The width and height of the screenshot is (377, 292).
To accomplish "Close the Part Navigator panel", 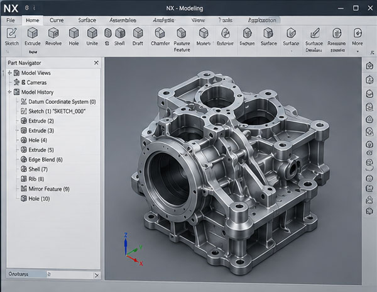I will [96, 63].
